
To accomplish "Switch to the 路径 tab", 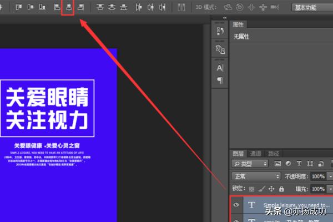I will [274, 153].
